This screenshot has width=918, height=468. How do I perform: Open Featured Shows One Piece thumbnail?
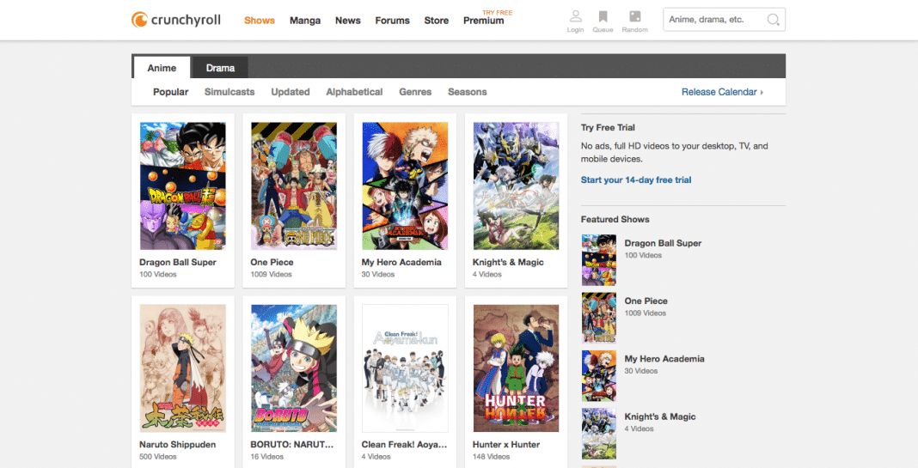click(x=599, y=318)
